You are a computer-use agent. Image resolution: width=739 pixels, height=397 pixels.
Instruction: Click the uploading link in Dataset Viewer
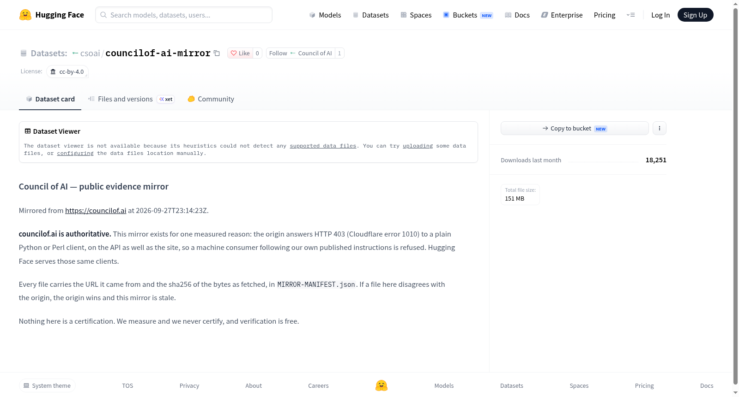(418, 146)
